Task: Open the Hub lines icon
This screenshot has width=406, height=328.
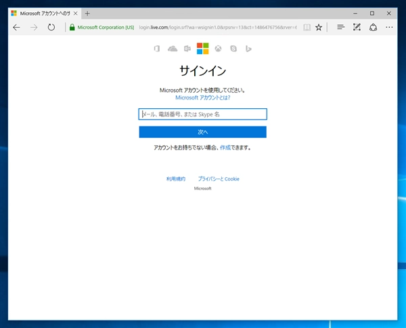Action: click(x=341, y=27)
